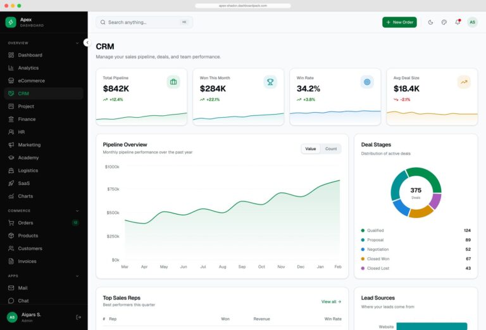
Task: Click the Closed Won legend entry
Action: (416, 258)
